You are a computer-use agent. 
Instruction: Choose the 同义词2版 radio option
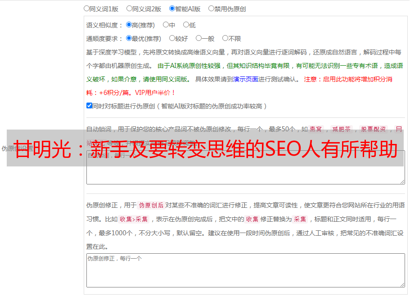click(129, 8)
